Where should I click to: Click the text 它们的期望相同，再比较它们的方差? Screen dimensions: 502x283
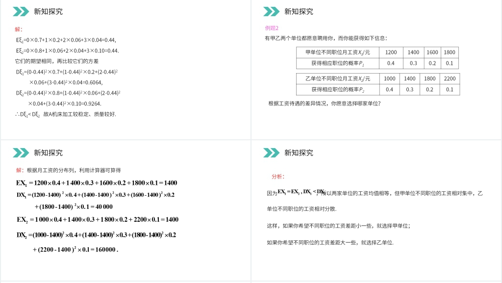coord(57,61)
